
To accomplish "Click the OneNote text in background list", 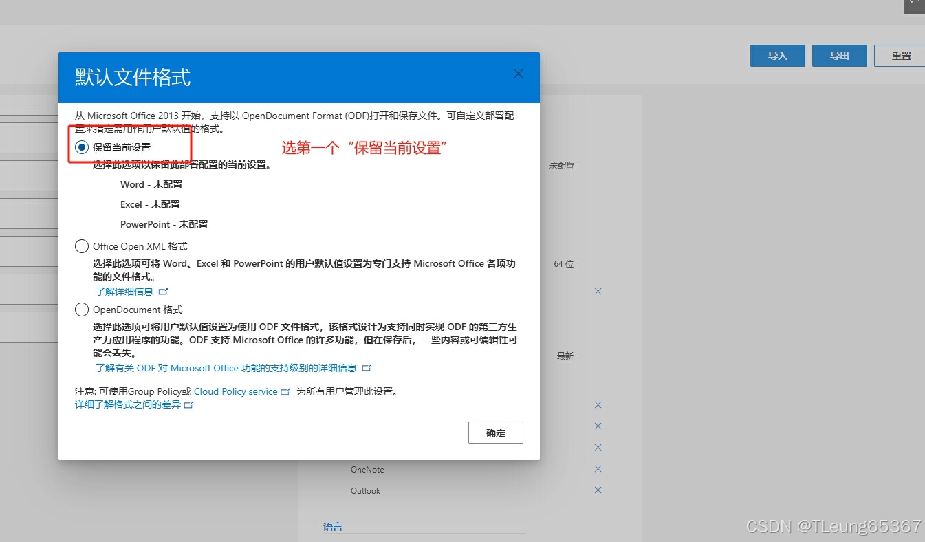I will tap(367, 470).
